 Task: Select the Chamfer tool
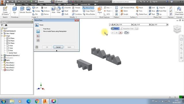(66, 8)
